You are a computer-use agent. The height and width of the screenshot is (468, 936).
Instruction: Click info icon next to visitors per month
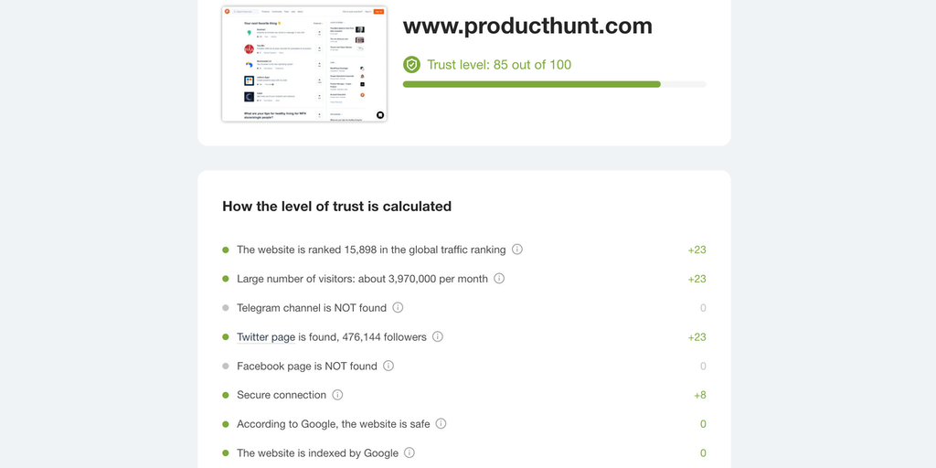(x=499, y=279)
